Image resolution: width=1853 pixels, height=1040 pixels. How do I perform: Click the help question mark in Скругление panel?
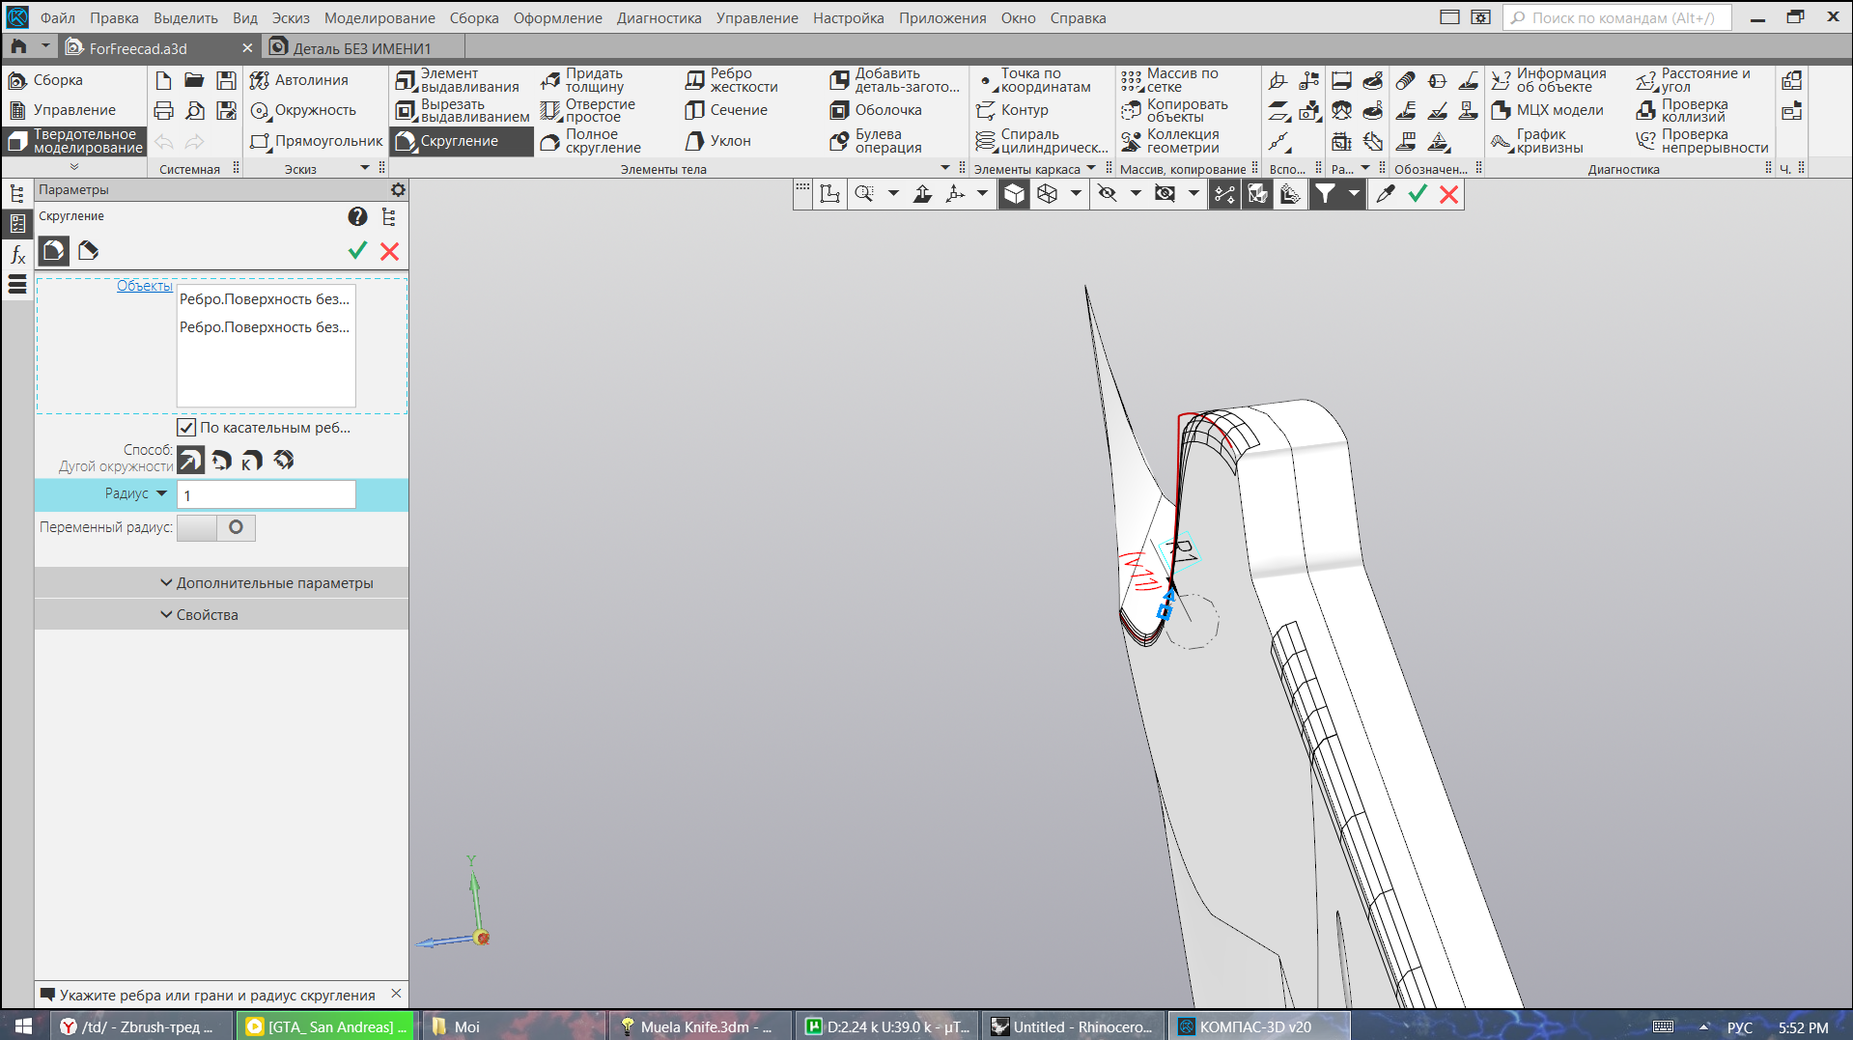point(357,217)
